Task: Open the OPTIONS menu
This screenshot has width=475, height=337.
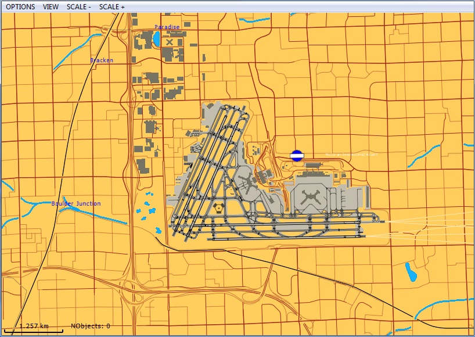Action: click(x=20, y=7)
